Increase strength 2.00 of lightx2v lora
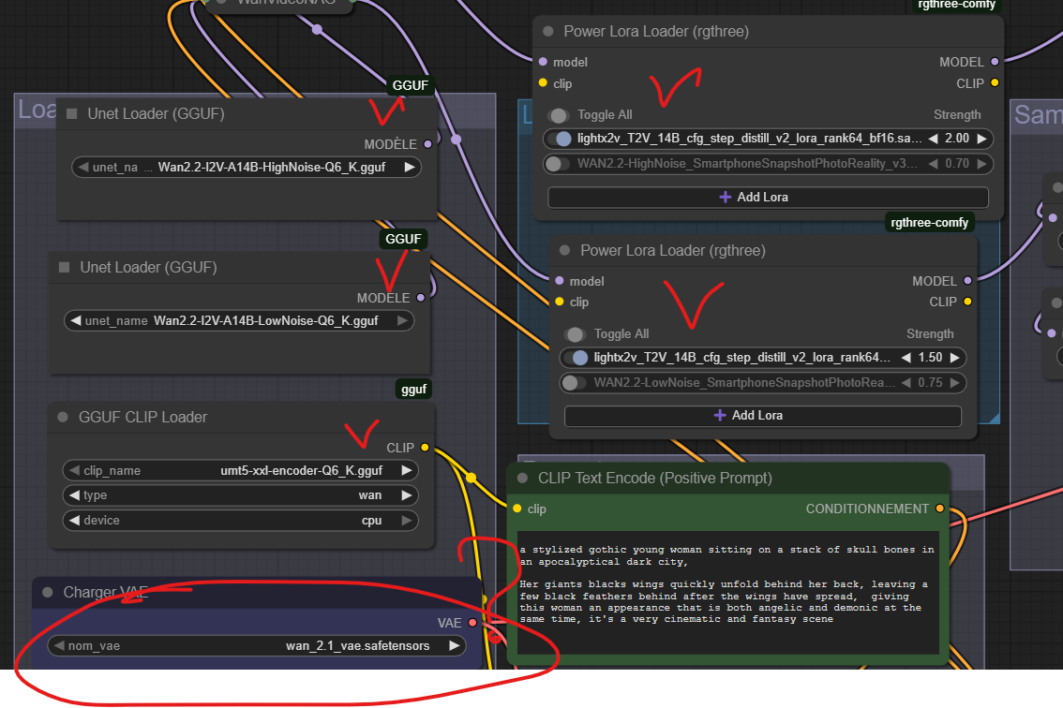This screenshot has height=708, width=1063. coord(981,139)
